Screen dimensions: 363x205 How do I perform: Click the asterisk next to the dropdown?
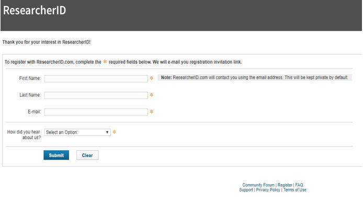point(115,132)
